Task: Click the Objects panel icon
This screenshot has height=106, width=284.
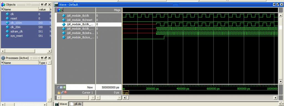Action: pyautogui.click(x=3, y=4)
